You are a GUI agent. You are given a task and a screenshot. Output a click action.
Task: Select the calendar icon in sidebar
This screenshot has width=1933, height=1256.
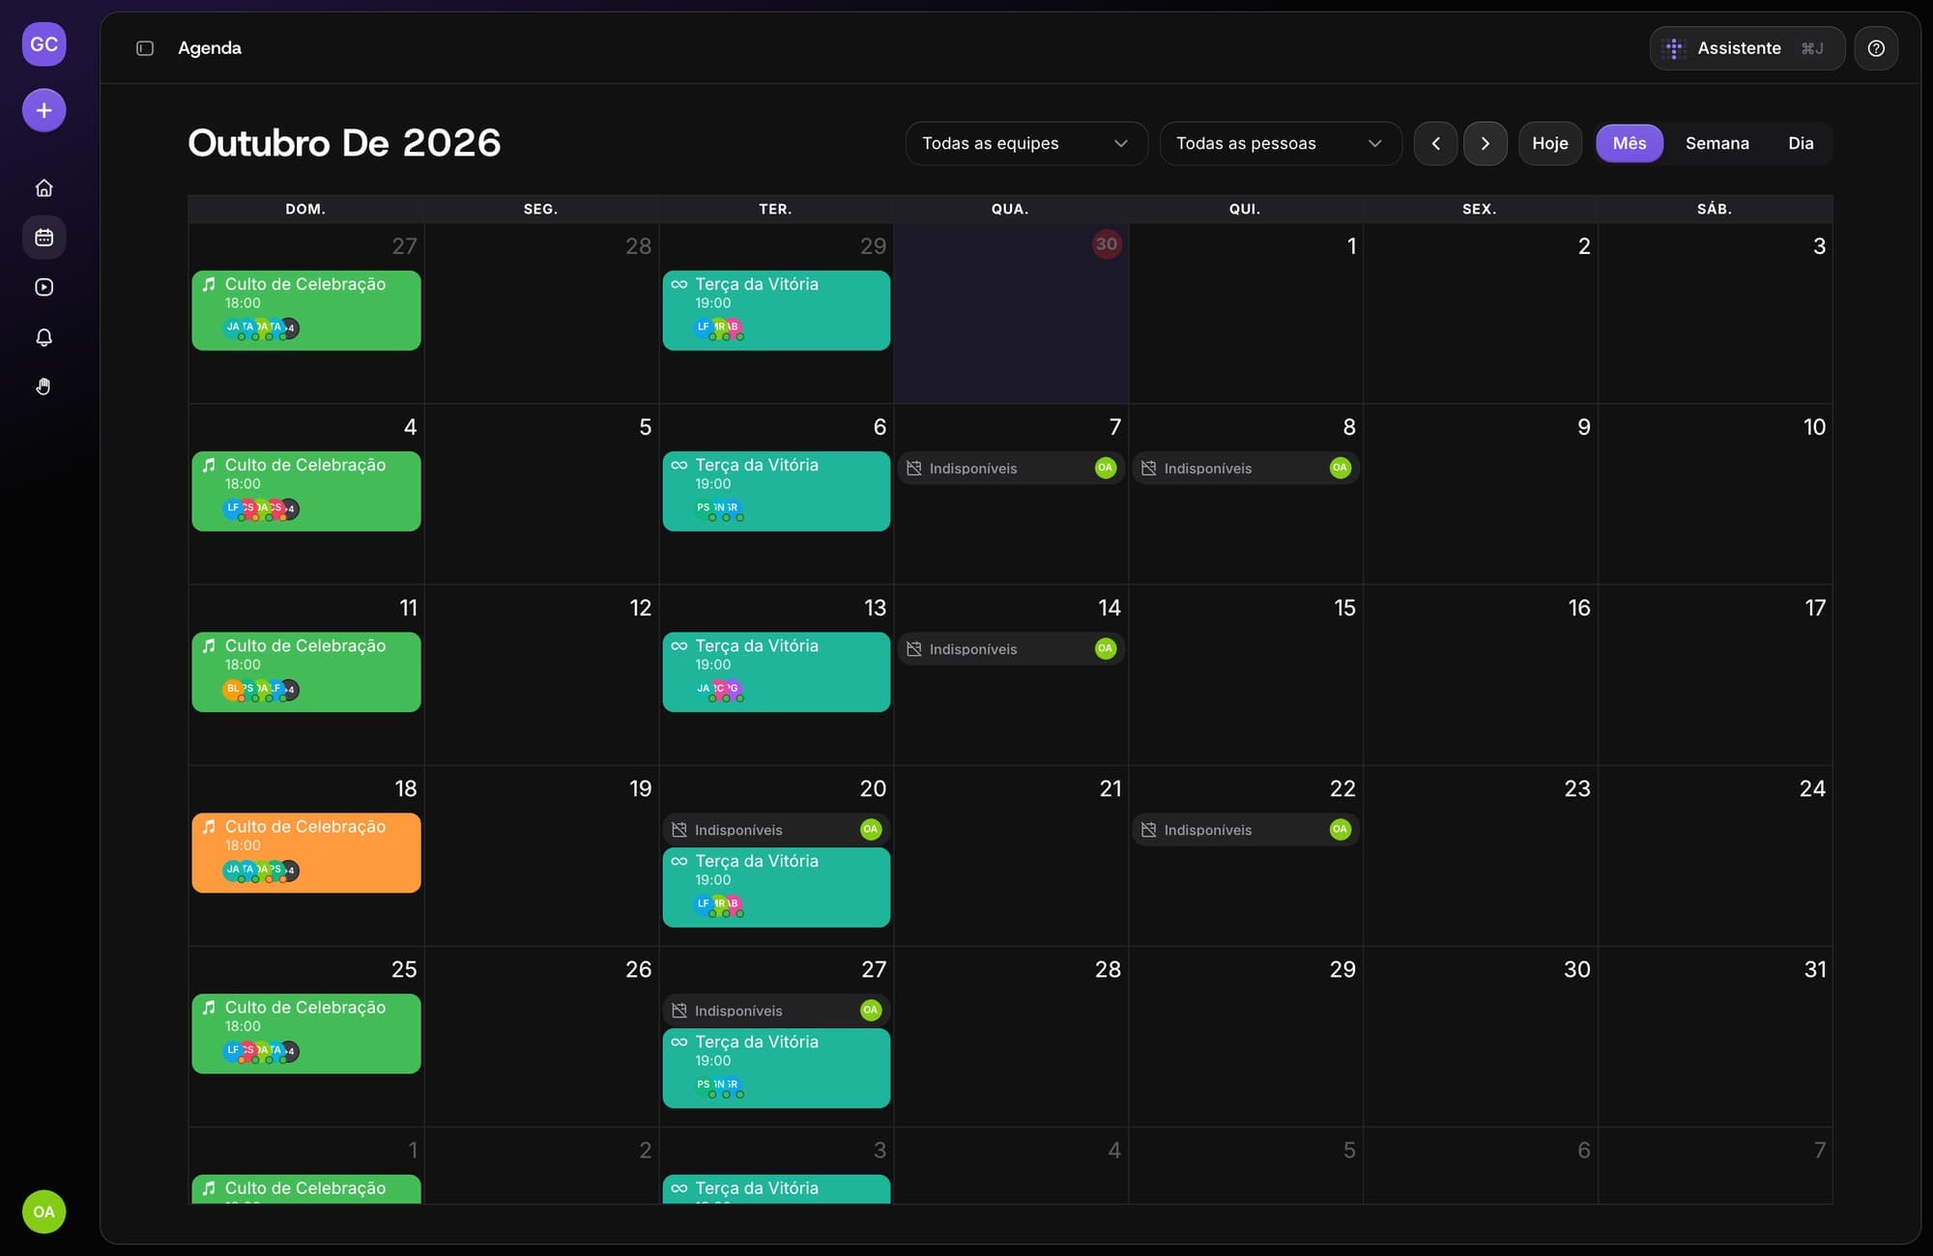[x=43, y=238]
